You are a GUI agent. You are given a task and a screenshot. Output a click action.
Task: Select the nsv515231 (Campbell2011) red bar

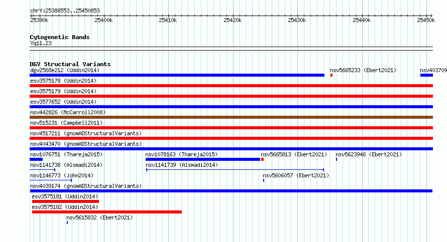tap(231, 128)
